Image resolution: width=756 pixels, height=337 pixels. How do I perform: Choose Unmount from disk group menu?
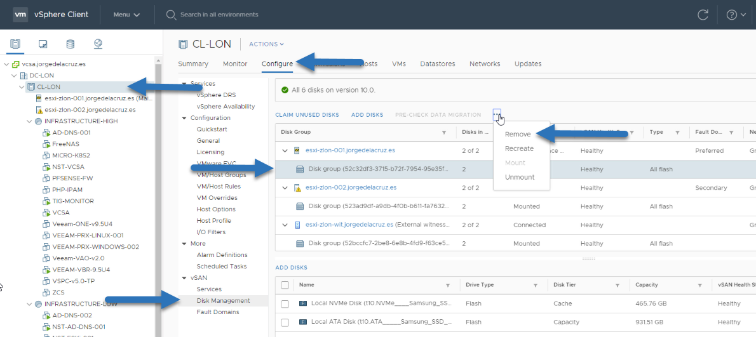[520, 177]
